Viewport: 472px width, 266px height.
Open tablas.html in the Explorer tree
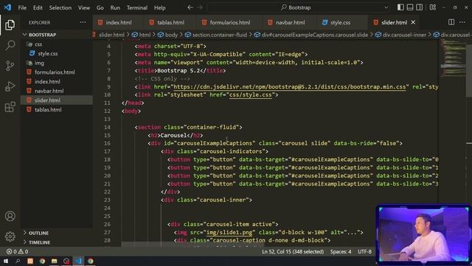click(x=48, y=110)
